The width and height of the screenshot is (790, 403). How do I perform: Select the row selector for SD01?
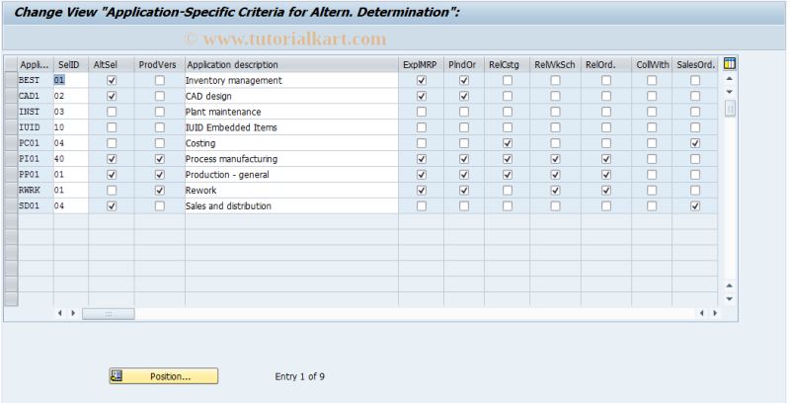click(x=11, y=205)
